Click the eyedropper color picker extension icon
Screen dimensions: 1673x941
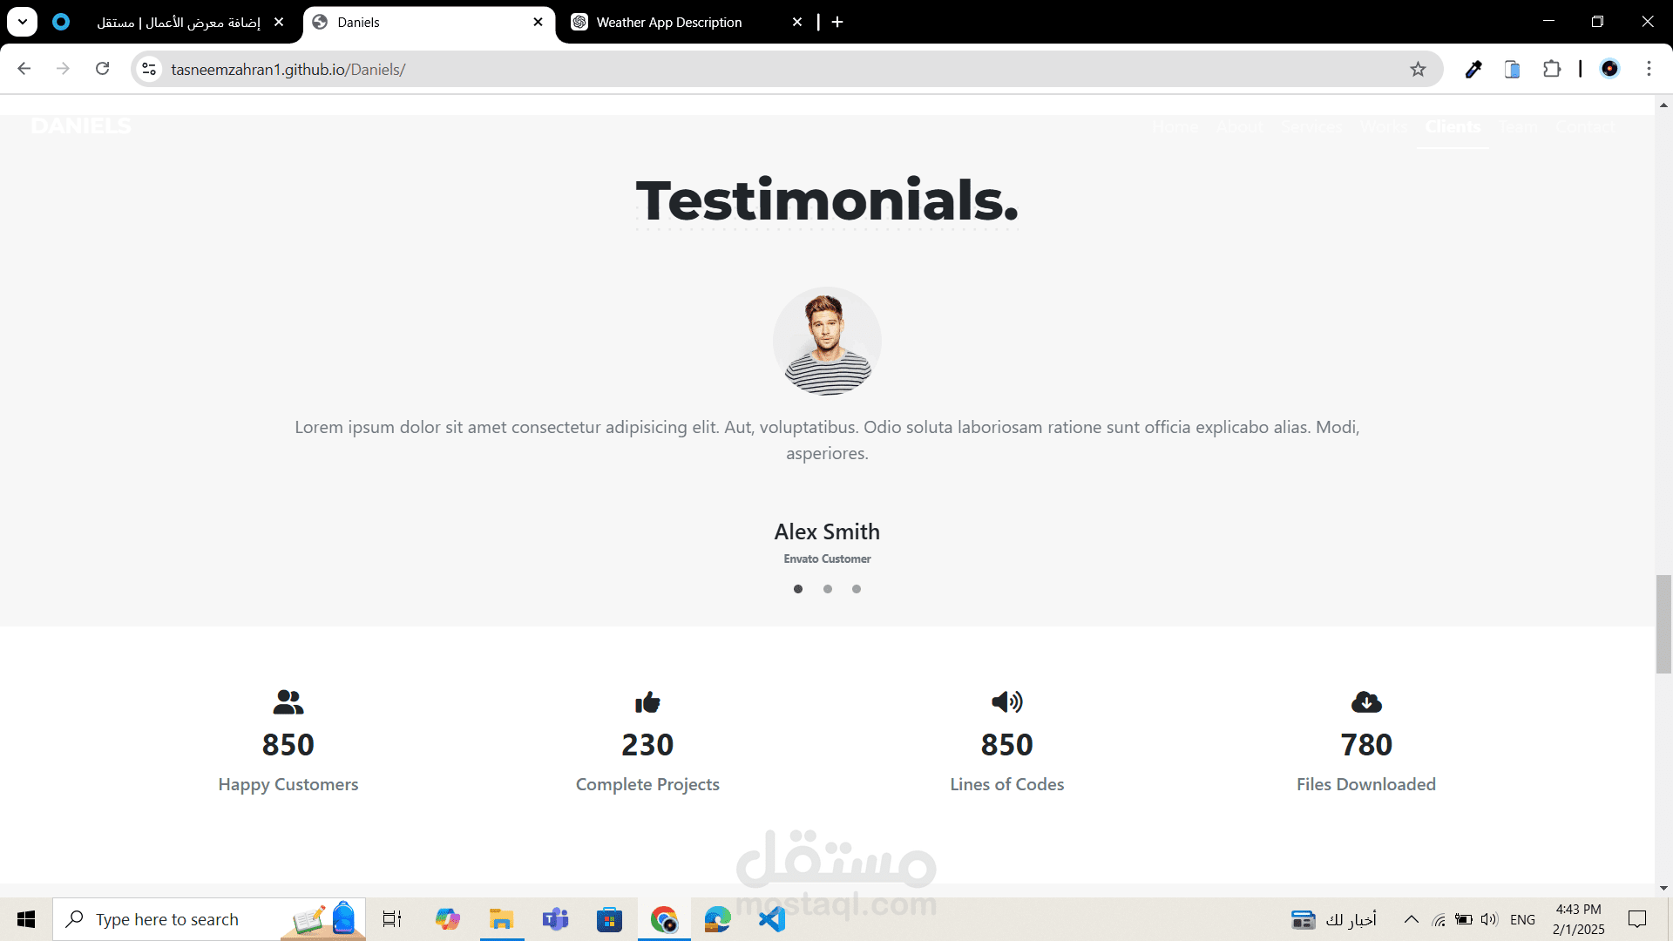1473,70
